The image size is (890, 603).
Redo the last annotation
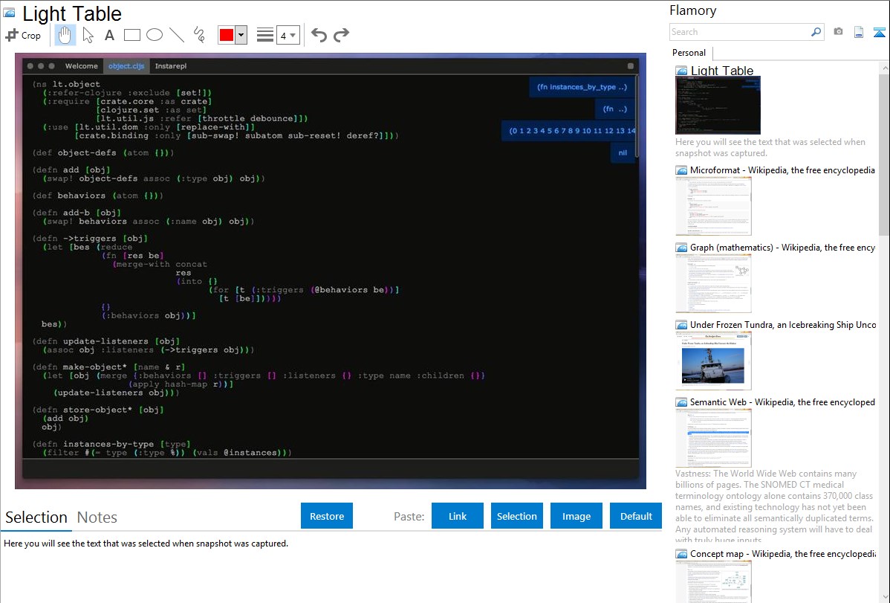tap(342, 35)
